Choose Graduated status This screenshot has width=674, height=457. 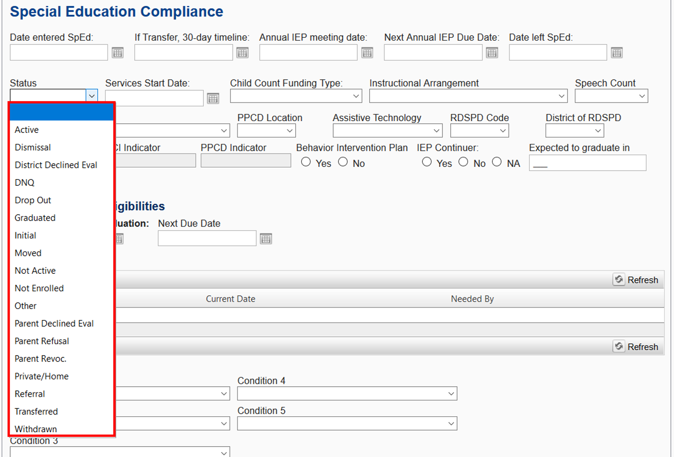point(62,218)
